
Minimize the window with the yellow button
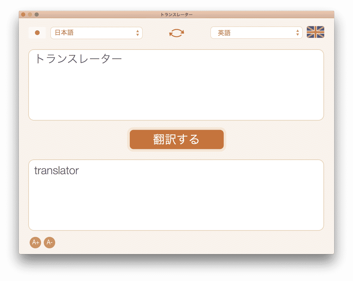[x=30, y=14]
